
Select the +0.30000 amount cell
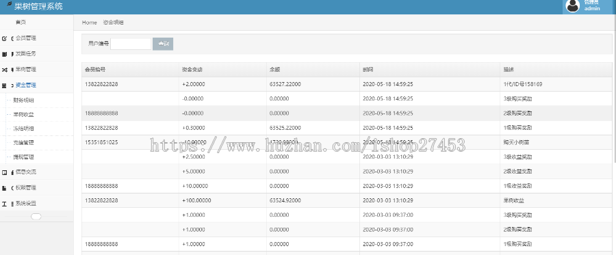coord(193,128)
